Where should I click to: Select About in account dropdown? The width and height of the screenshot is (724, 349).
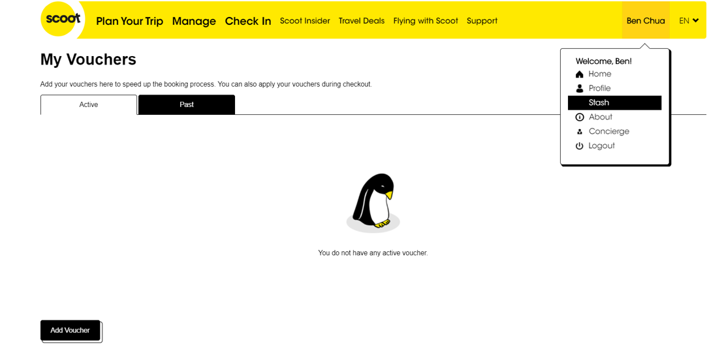tap(600, 117)
